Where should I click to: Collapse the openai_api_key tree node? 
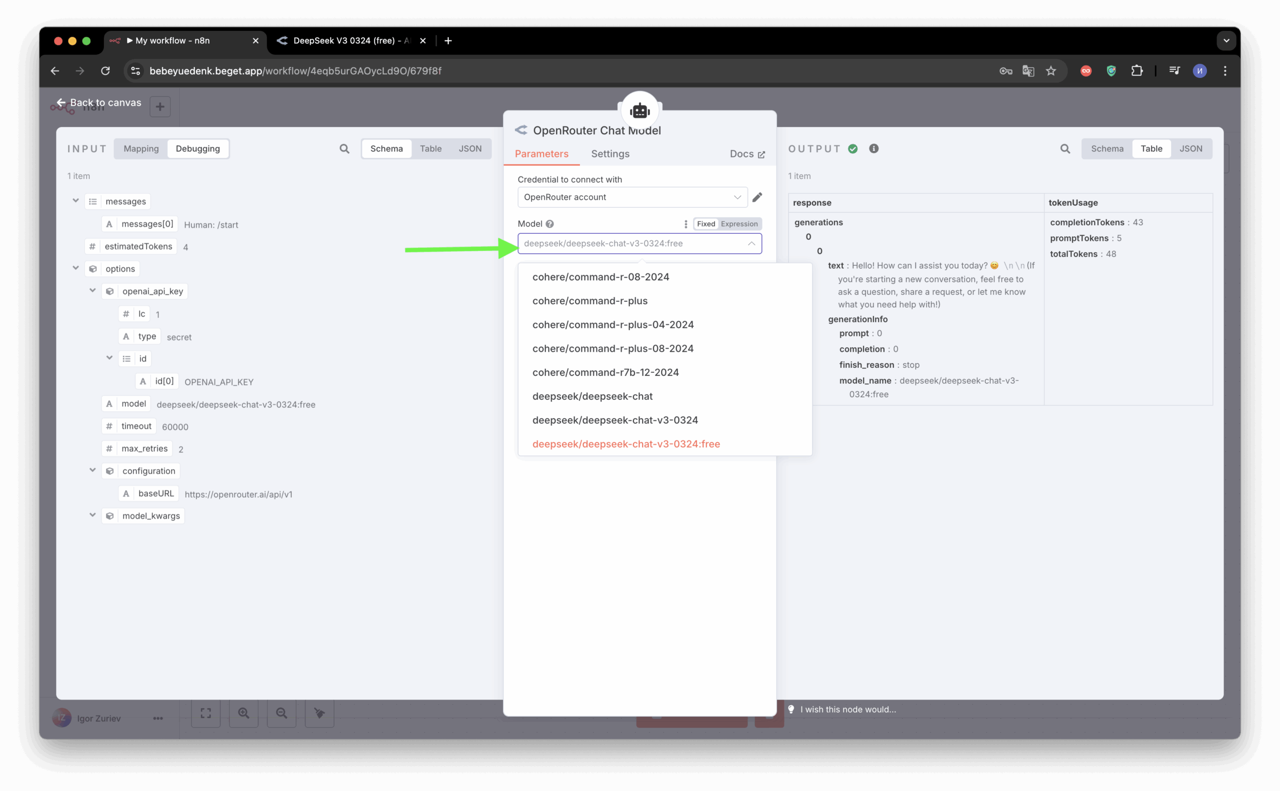92,290
